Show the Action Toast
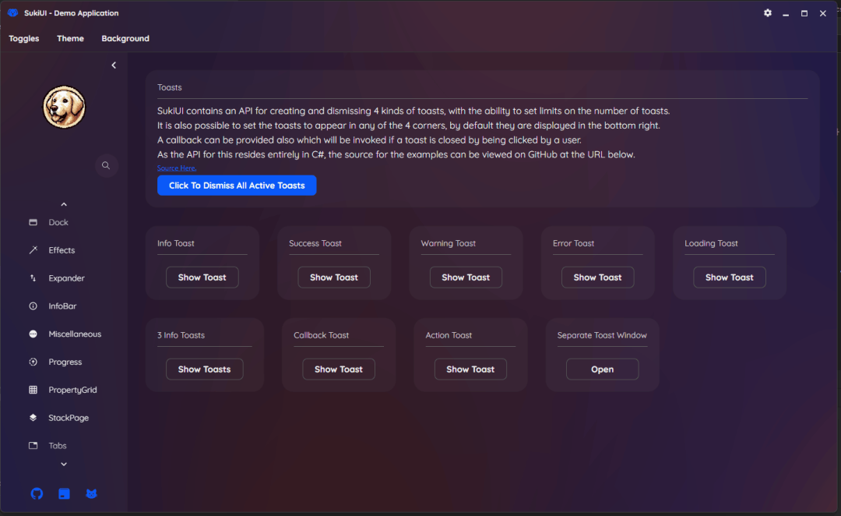This screenshot has height=516, width=841. coord(470,369)
